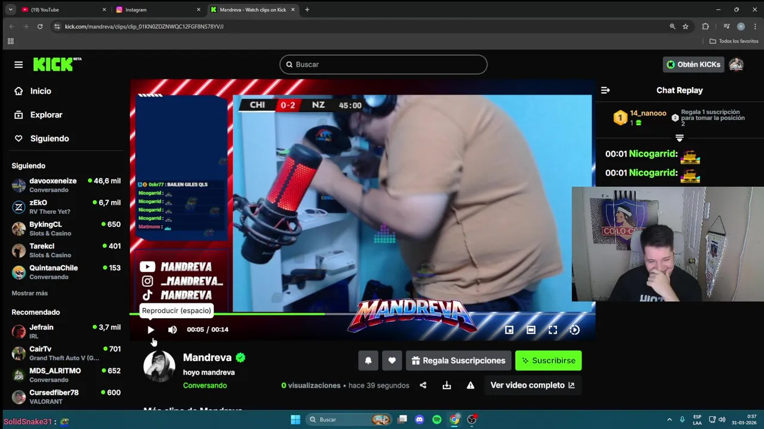
Task: Open MDS_ALRITMO recommended channel
Action: (66, 375)
